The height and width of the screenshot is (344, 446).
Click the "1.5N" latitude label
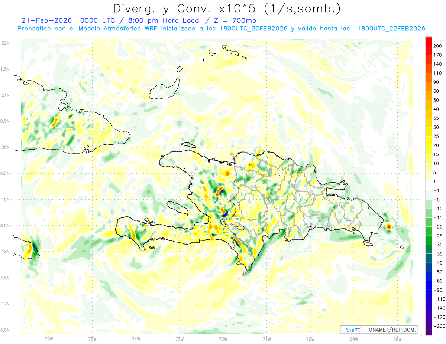[5, 69]
